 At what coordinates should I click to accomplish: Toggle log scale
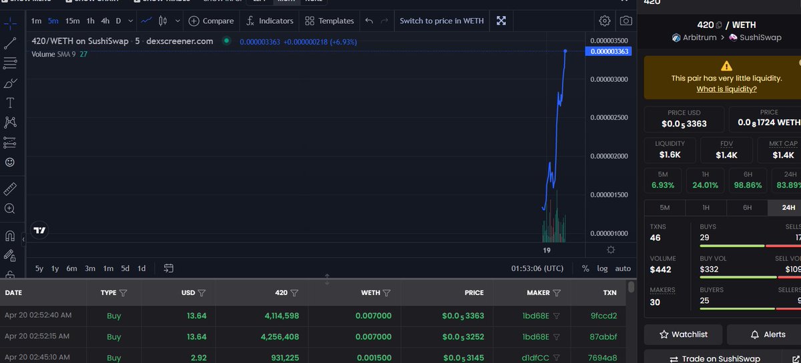point(602,268)
